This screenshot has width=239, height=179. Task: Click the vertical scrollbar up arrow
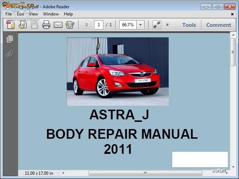point(233,35)
